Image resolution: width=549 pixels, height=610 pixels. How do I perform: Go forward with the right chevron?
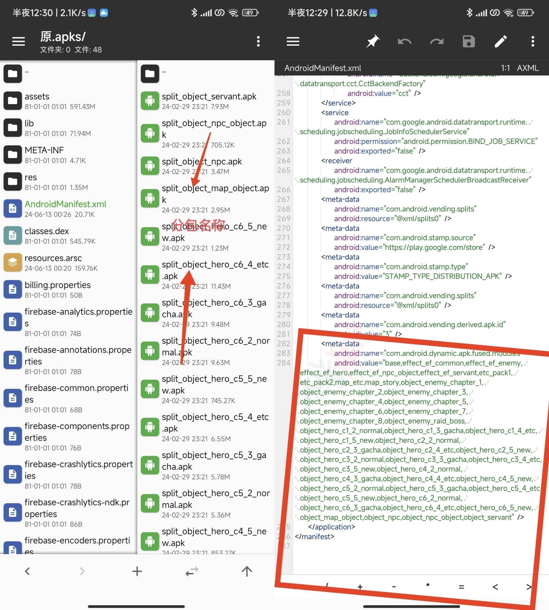(x=82, y=571)
